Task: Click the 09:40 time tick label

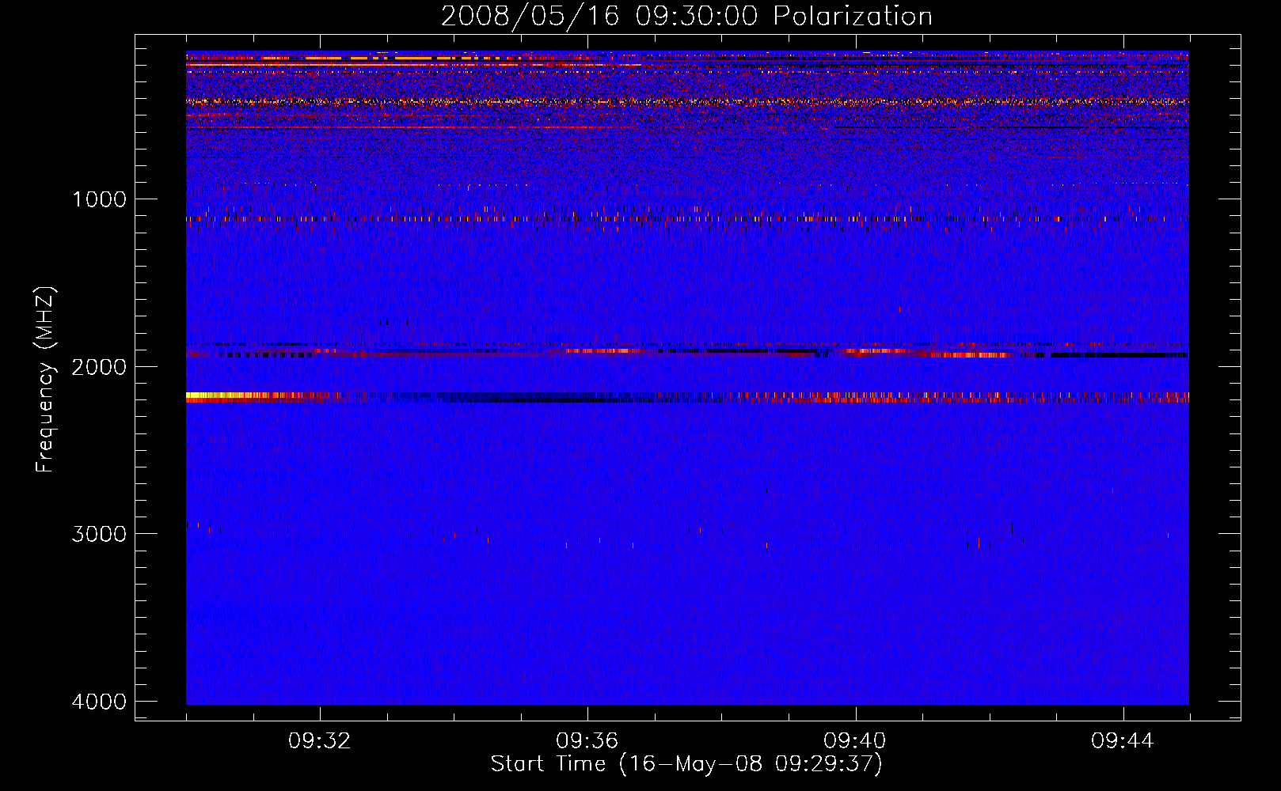Action: pyautogui.click(x=855, y=740)
